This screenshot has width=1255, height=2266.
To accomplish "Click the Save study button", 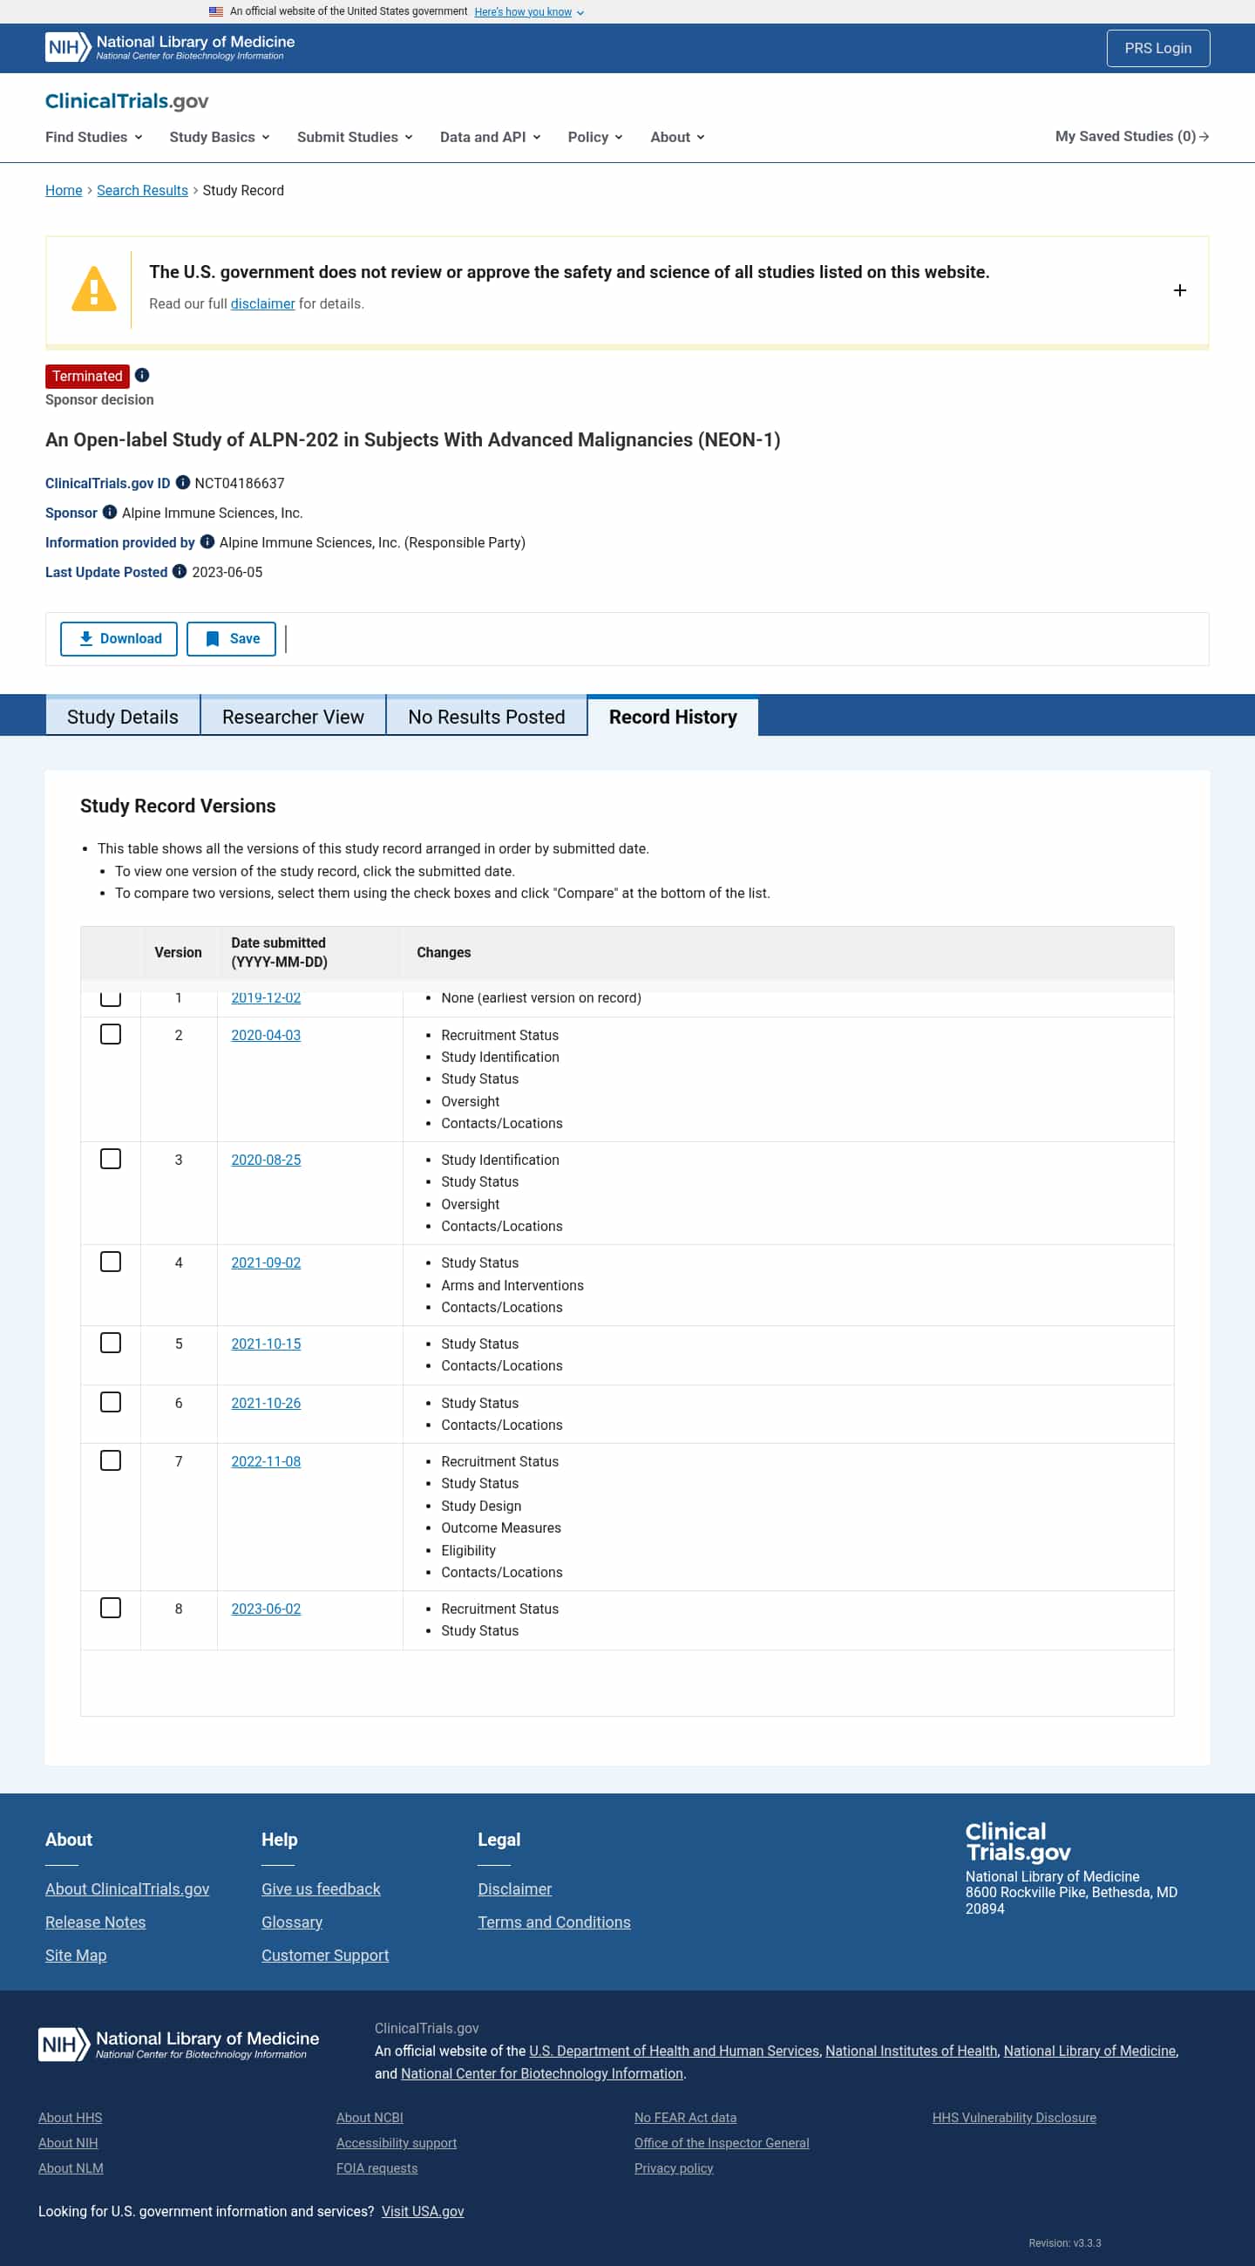I will point(231,638).
